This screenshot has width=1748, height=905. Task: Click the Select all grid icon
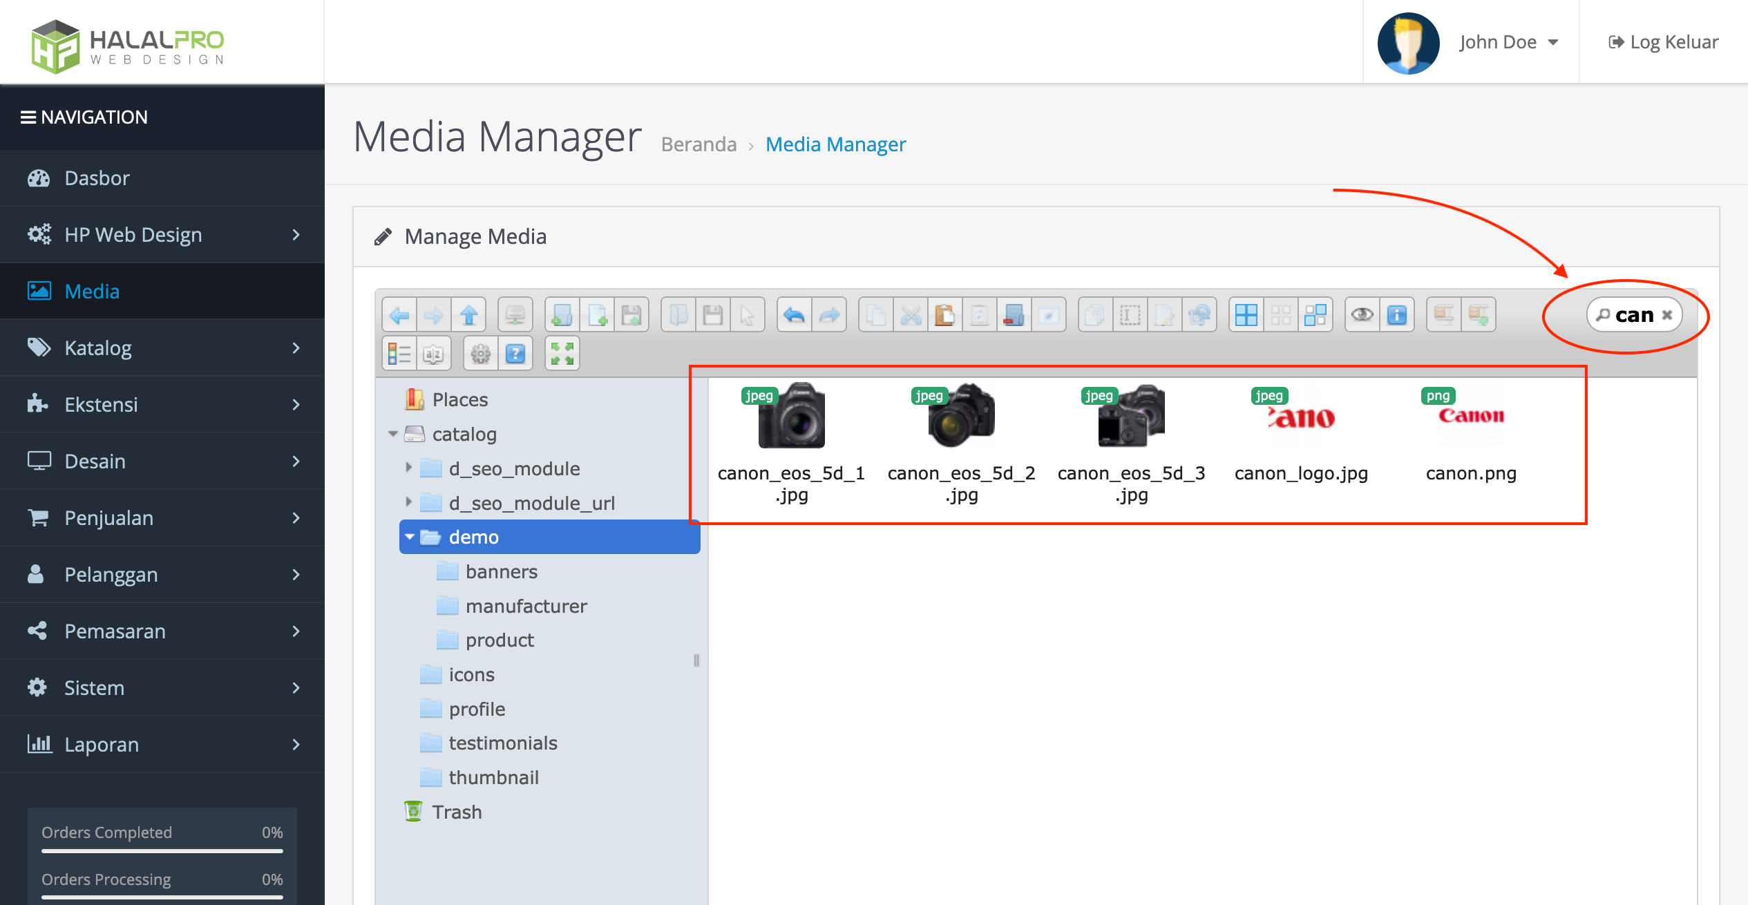1246,316
